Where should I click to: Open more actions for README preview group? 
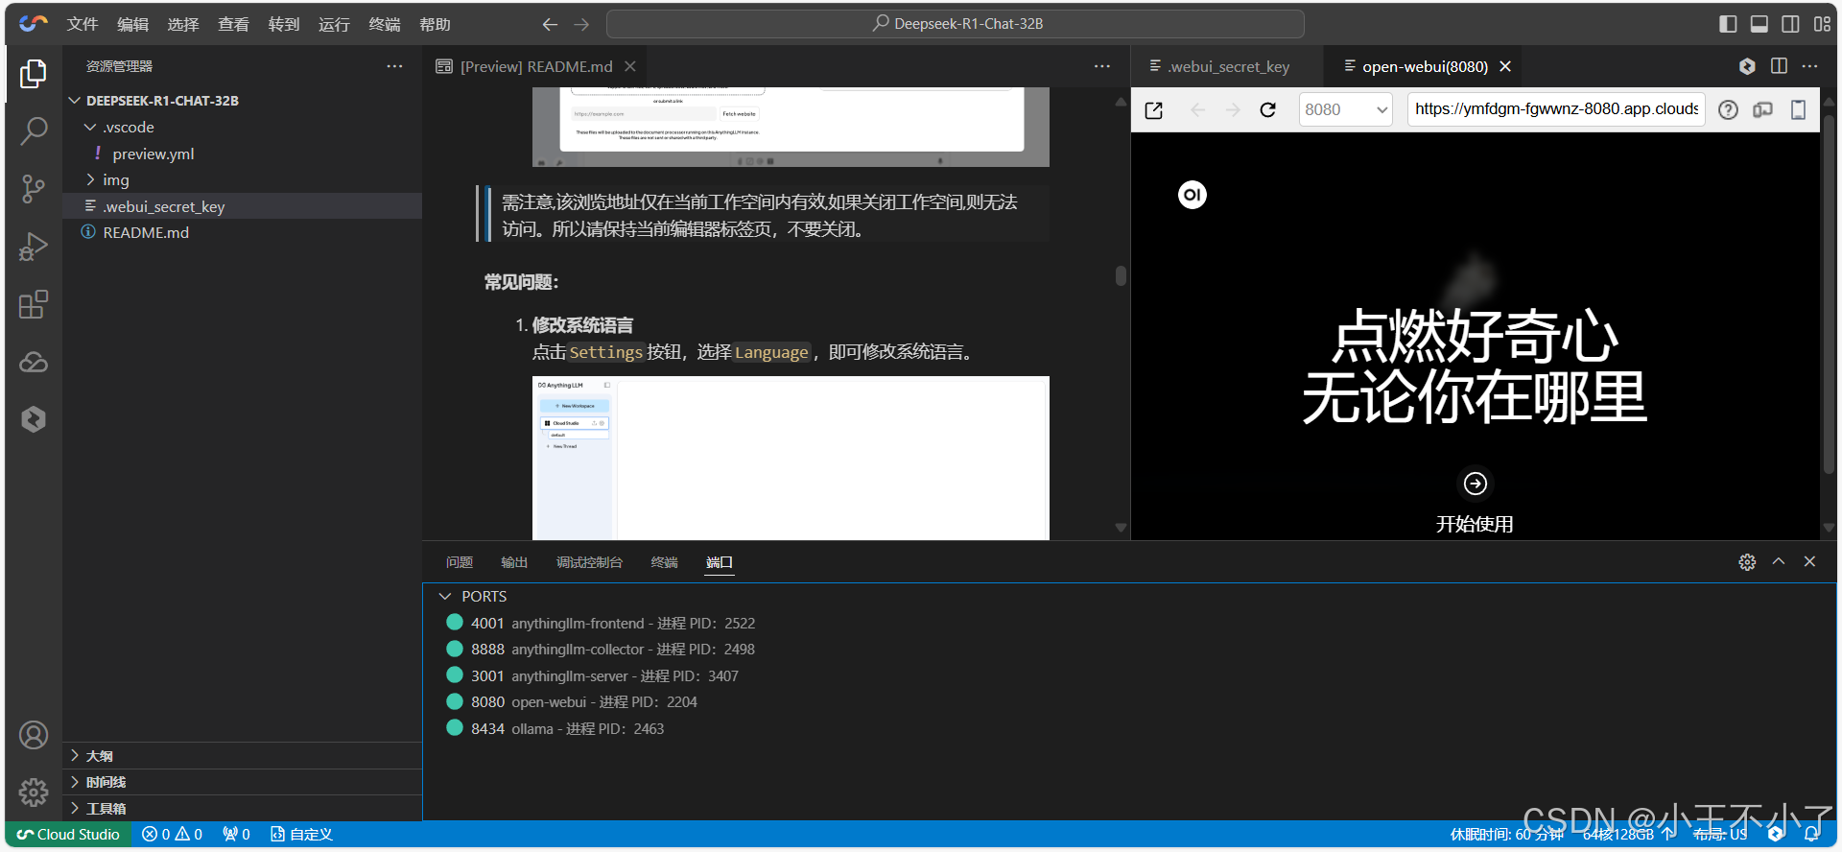tap(1102, 66)
